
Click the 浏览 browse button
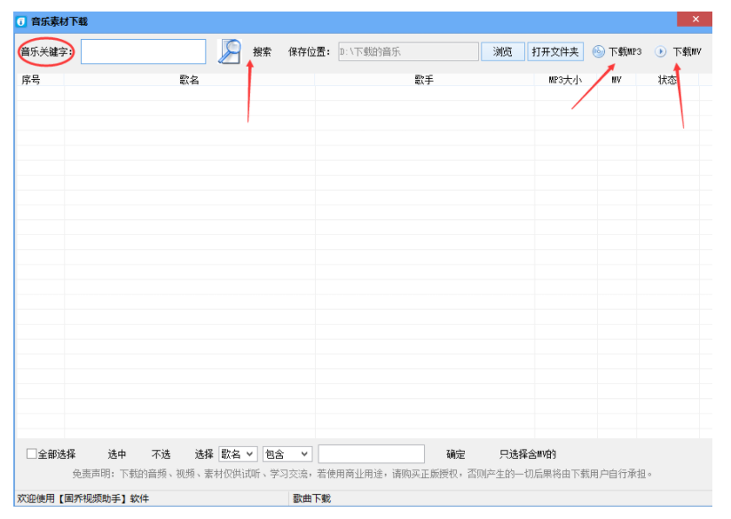[503, 51]
